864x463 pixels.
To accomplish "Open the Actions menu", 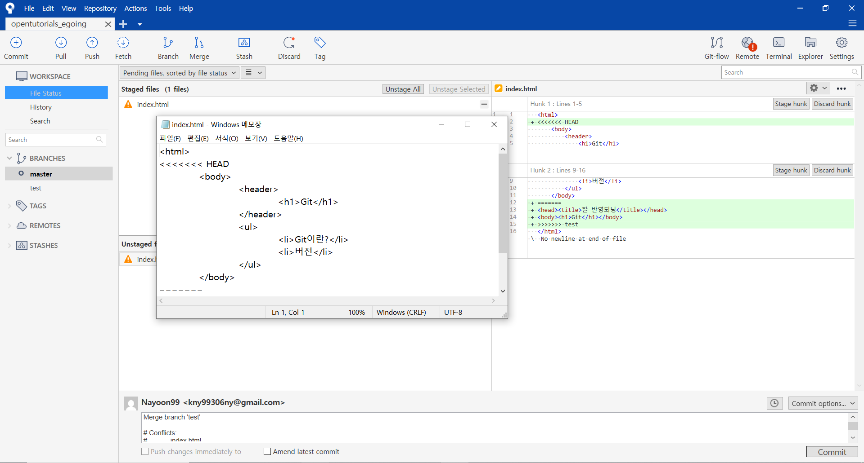I will tap(135, 8).
